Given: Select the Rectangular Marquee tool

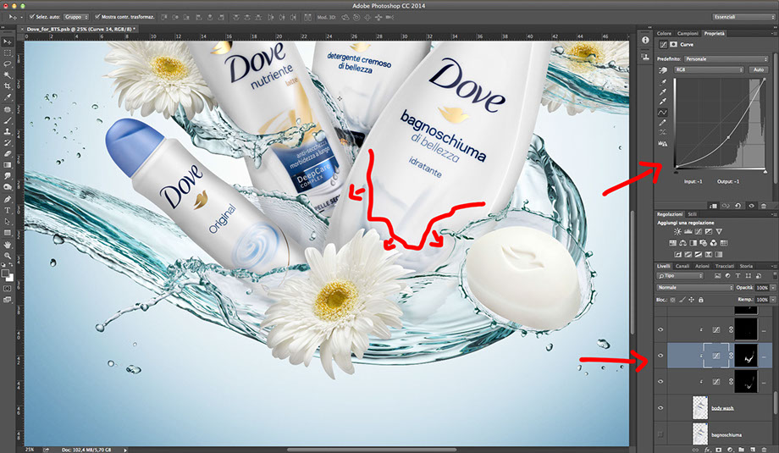Looking at the screenshot, I should click(8, 52).
